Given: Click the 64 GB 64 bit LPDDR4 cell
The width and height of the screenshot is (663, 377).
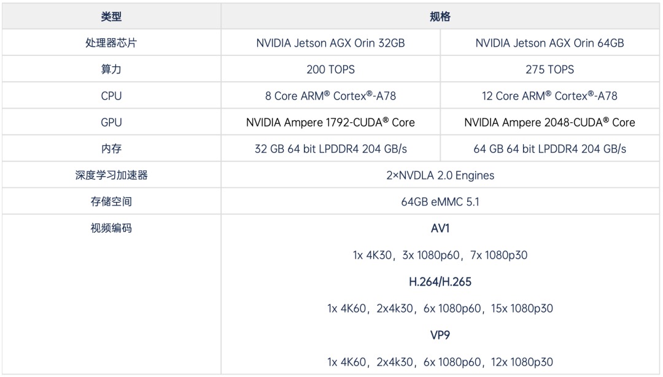Looking at the screenshot, I should (549, 149).
